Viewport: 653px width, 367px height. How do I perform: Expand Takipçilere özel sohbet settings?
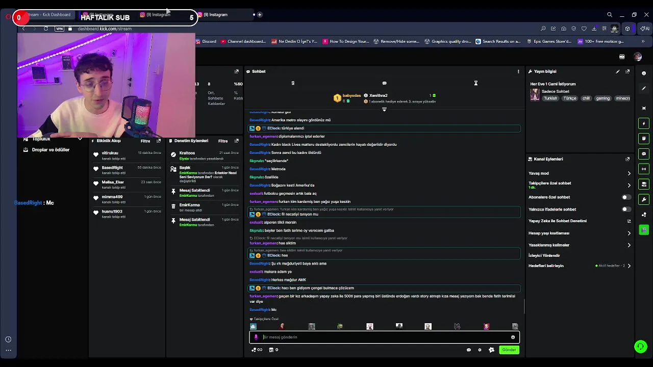coord(629,185)
